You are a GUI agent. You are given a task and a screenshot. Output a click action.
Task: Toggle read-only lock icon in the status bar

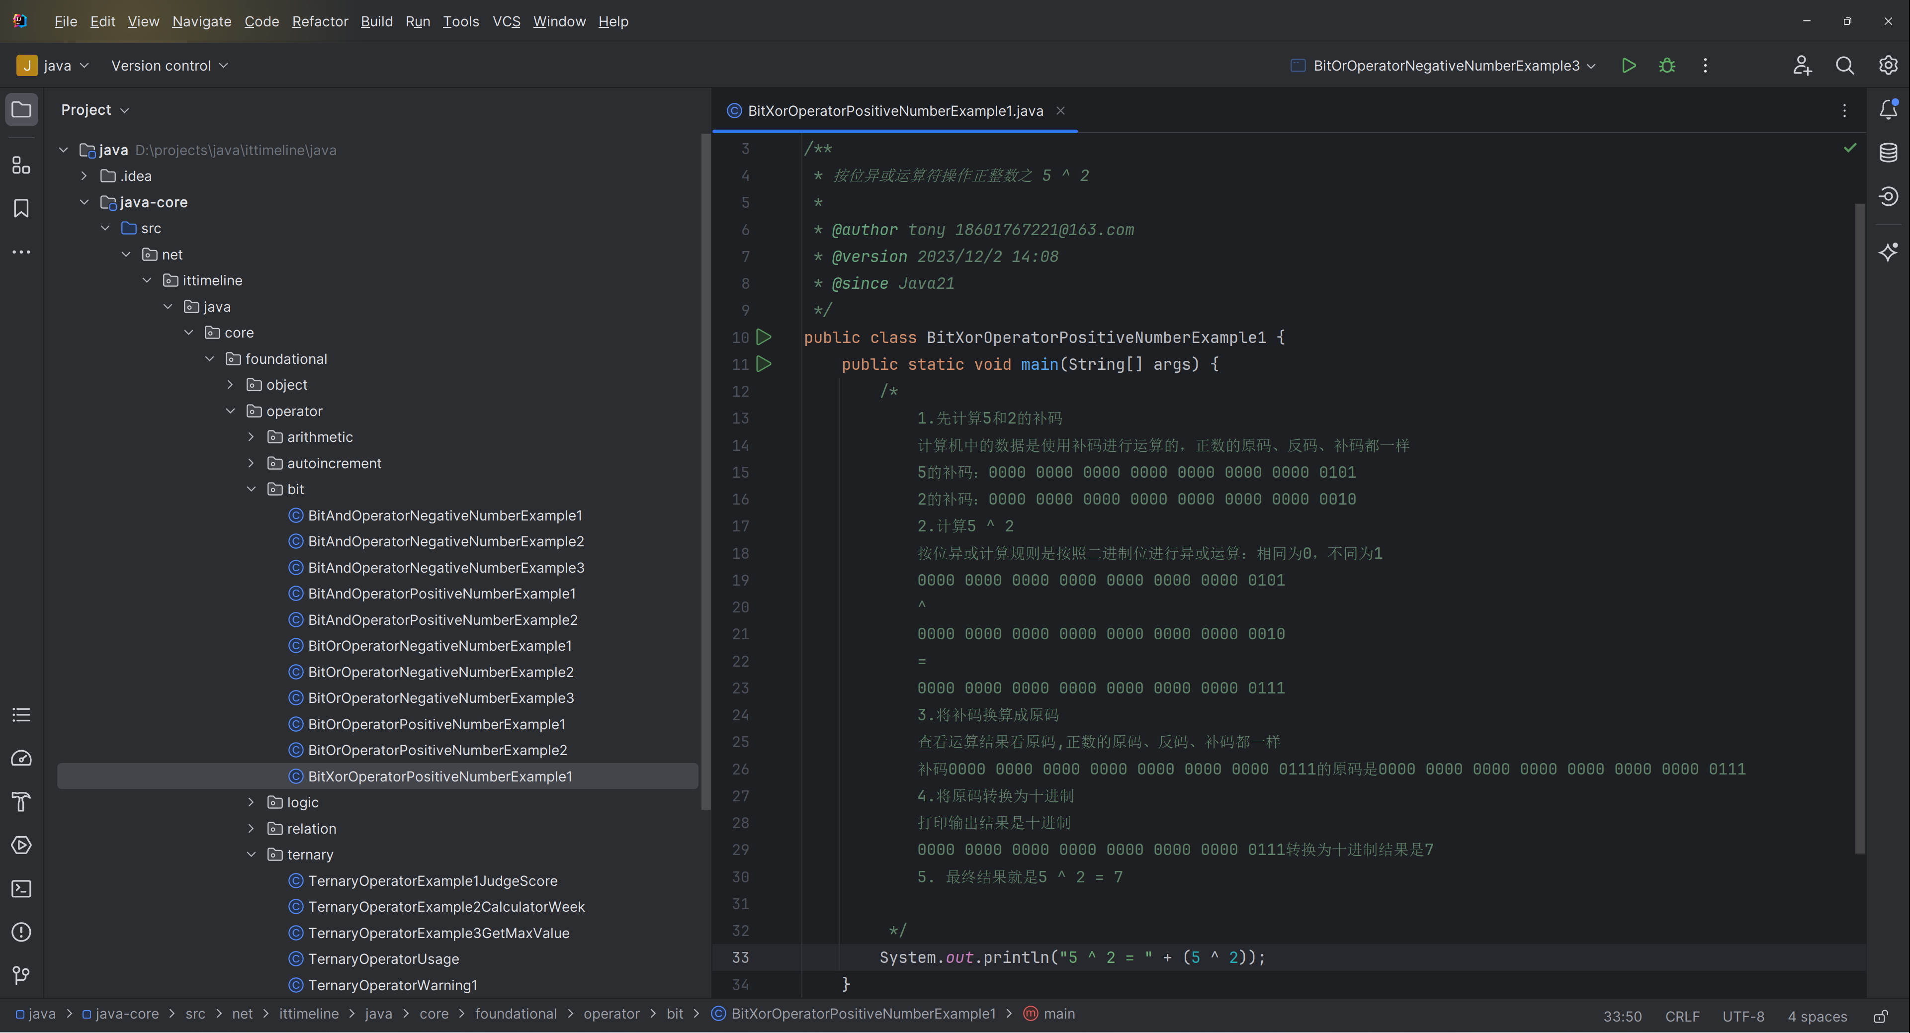click(1881, 1016)
